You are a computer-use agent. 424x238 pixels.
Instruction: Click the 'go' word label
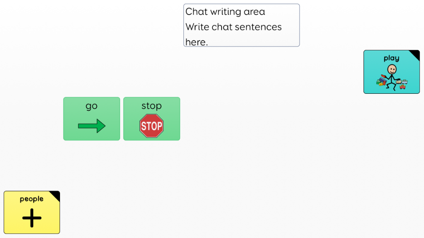[92, 106]
